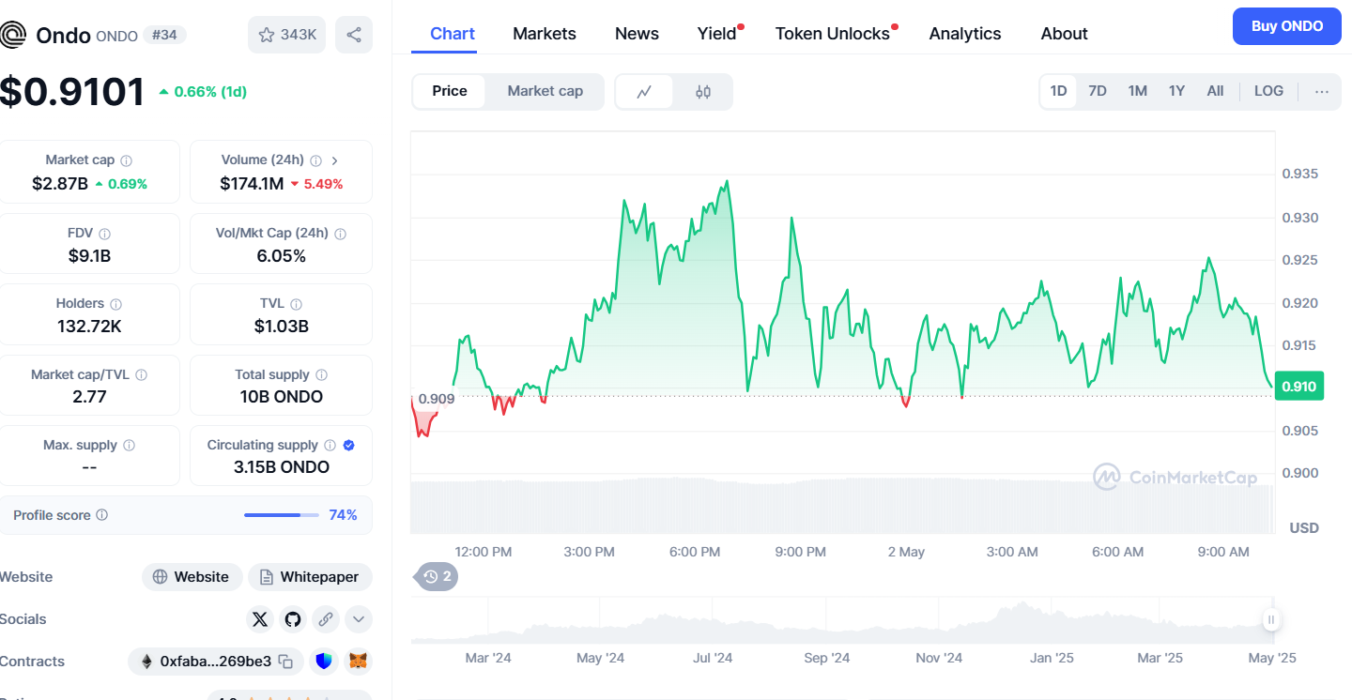This screenshot has height=700, width=1352.
Task: Copy the contract address
Action: point(285,662)
